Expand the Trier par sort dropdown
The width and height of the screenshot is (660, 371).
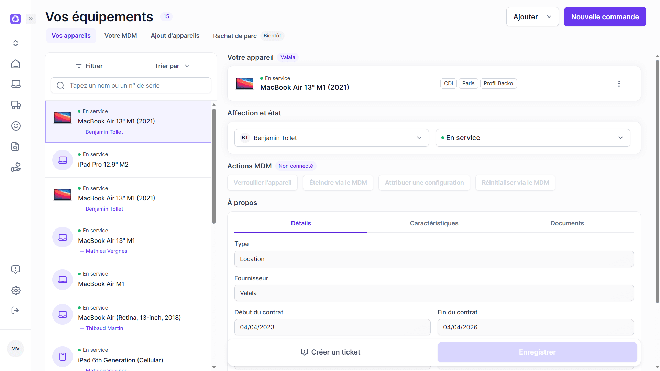click(172, 66)
